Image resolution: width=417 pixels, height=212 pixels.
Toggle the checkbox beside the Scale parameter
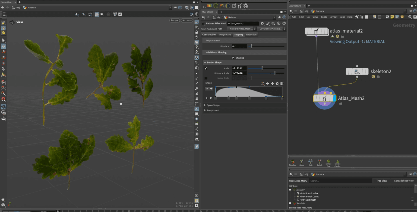coord(206,68)
